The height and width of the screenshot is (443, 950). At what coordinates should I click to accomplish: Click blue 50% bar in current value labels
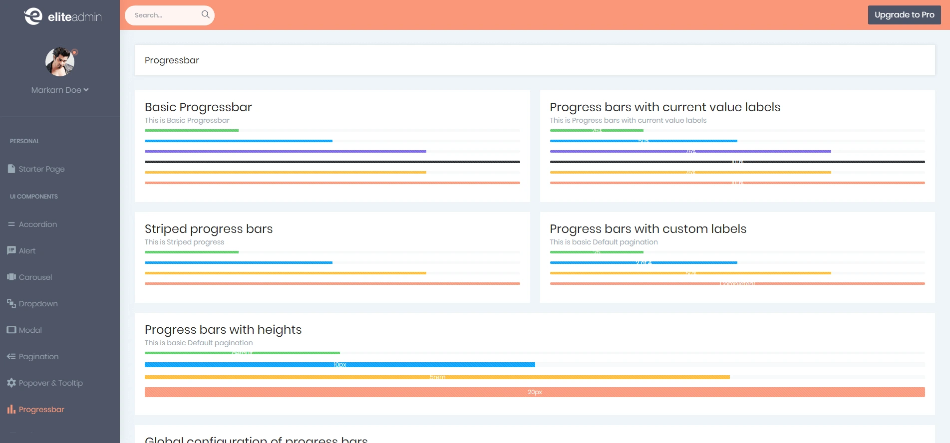[643, 141]
